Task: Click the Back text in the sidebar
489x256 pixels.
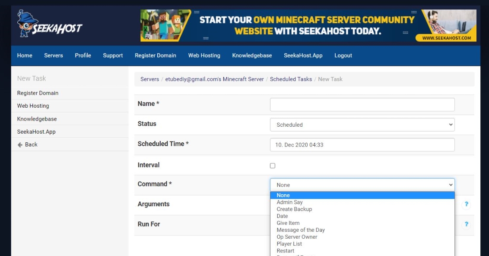Action: (31, 144)
